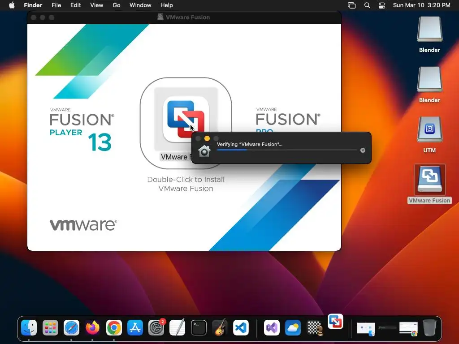Open the View menu

97,5
